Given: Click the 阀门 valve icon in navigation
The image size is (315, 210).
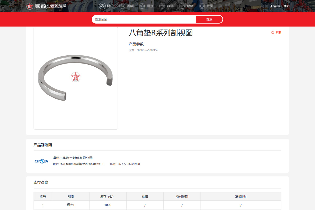Looking at the screenshot, I should [102, 6].
